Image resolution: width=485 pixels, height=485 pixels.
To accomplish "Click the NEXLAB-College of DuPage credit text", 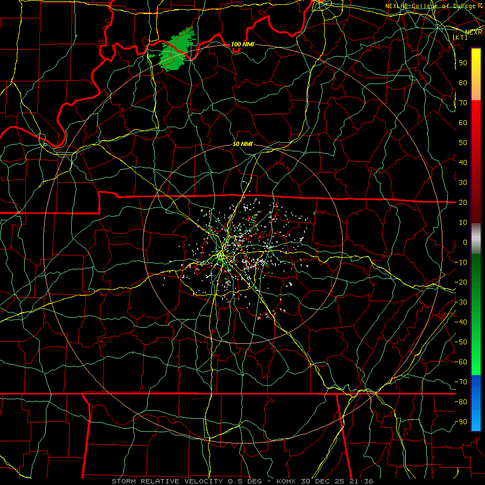I will (433, 6).
